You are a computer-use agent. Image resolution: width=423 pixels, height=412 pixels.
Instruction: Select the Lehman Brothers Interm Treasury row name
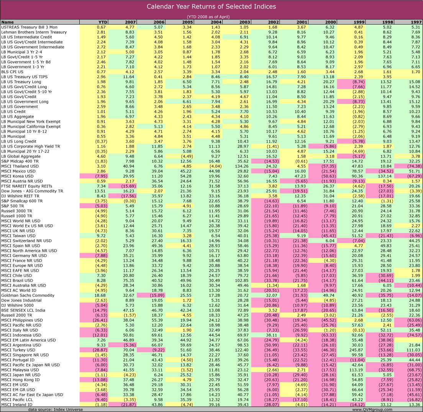click(34, 32)
